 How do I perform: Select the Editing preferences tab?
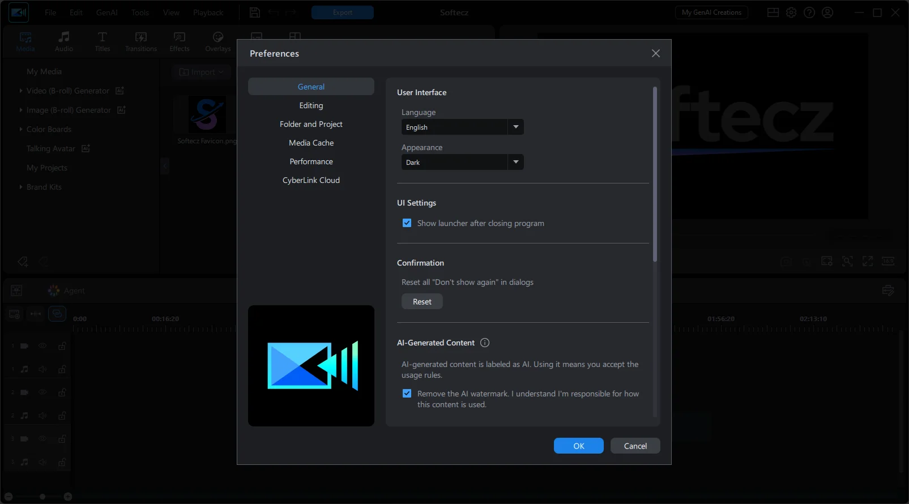311,105
